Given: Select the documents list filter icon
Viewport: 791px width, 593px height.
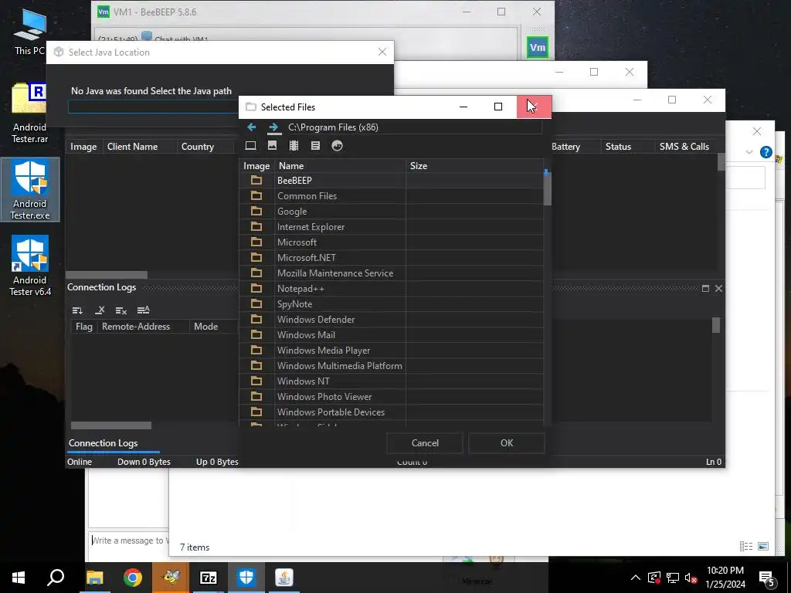Looking at the screenshot, I should pyautogui.click(x=315, y=146).
